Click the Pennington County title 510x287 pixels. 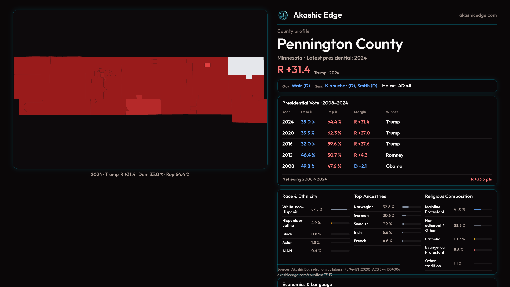point(340,44)
